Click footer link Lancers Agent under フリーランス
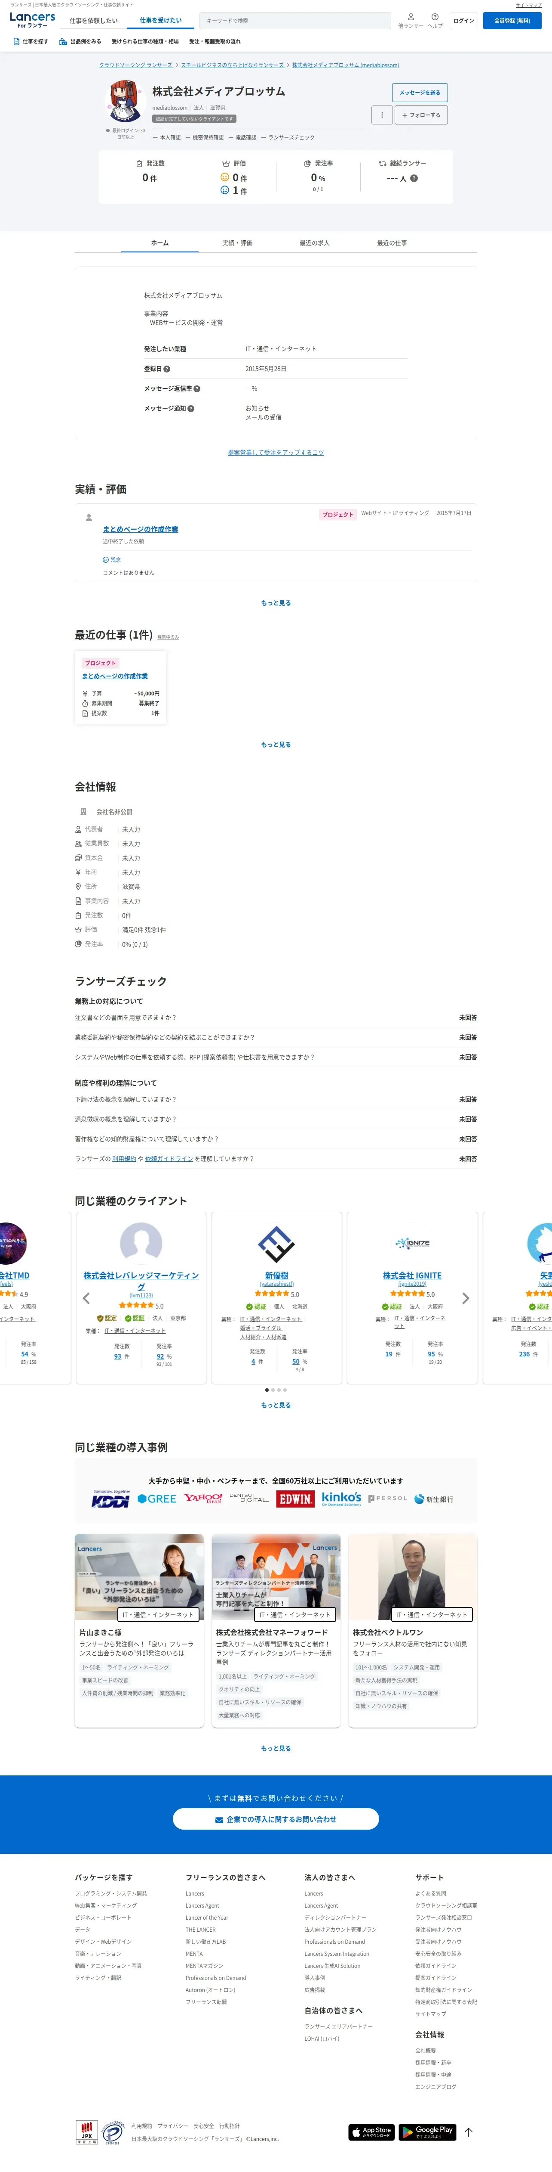 pos(203,1905)
